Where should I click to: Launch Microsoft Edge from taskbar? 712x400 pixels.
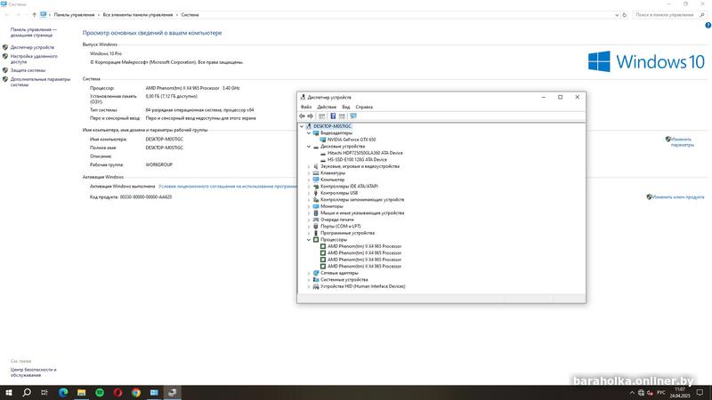click(63, 392)
